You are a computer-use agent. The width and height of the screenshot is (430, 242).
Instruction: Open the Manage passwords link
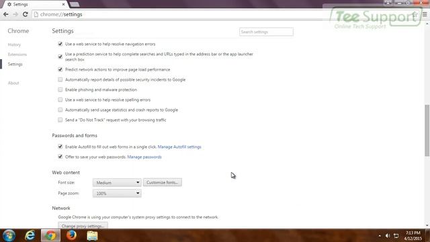point(144,157)
